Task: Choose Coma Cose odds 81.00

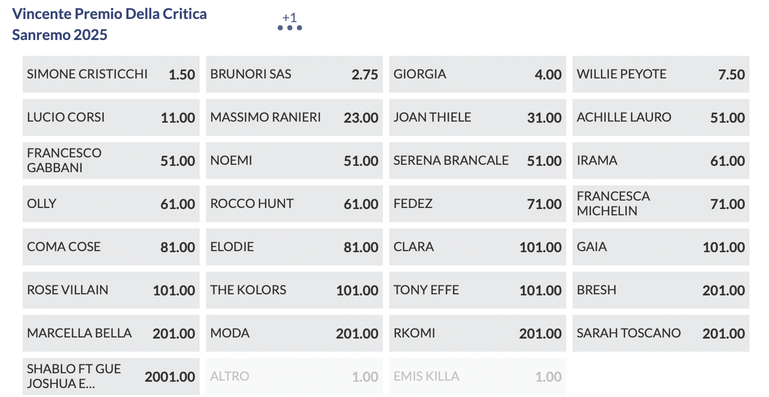Action: coord(111,247)
